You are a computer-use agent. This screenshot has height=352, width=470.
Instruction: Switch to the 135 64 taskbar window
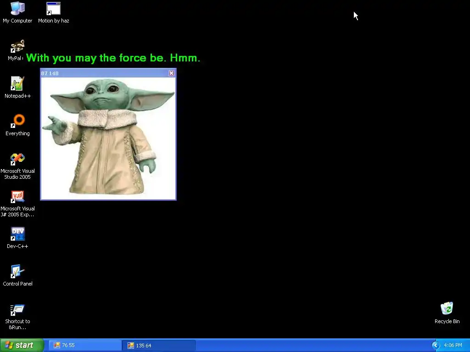(158, 346)
